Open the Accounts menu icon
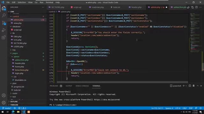Image resolution: width=204 pixels, height=114 pixels. point(4,95)
